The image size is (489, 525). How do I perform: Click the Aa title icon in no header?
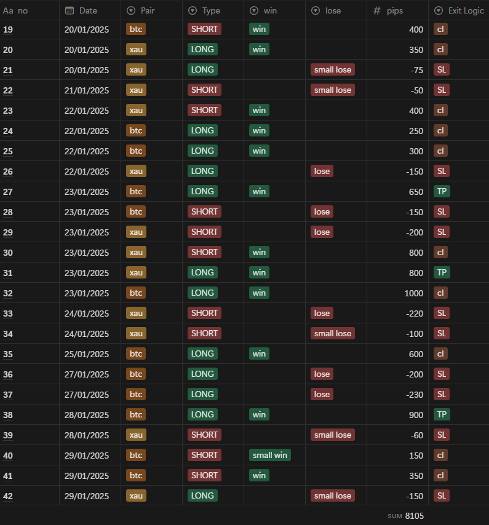(8, 10)
